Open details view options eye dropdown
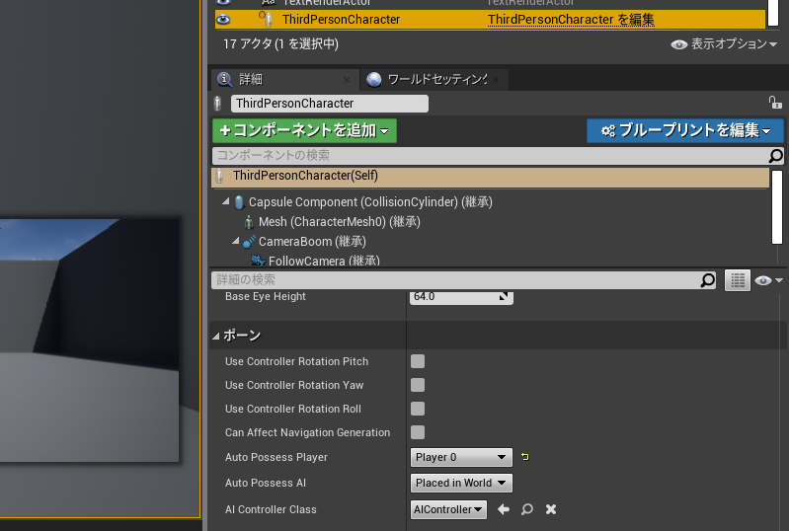Viewport: 789px width, 531px height. pyautogui.click(x=768, y=280)
